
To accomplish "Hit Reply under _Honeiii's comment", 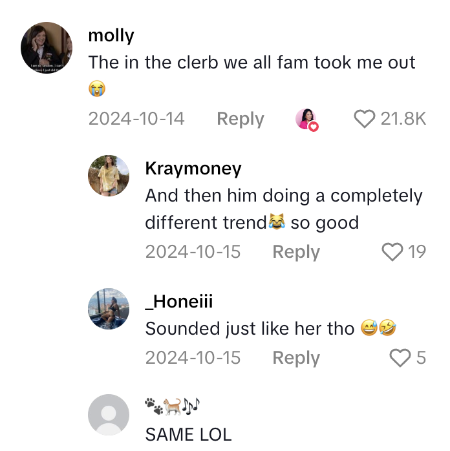I will tap(296, 357).
